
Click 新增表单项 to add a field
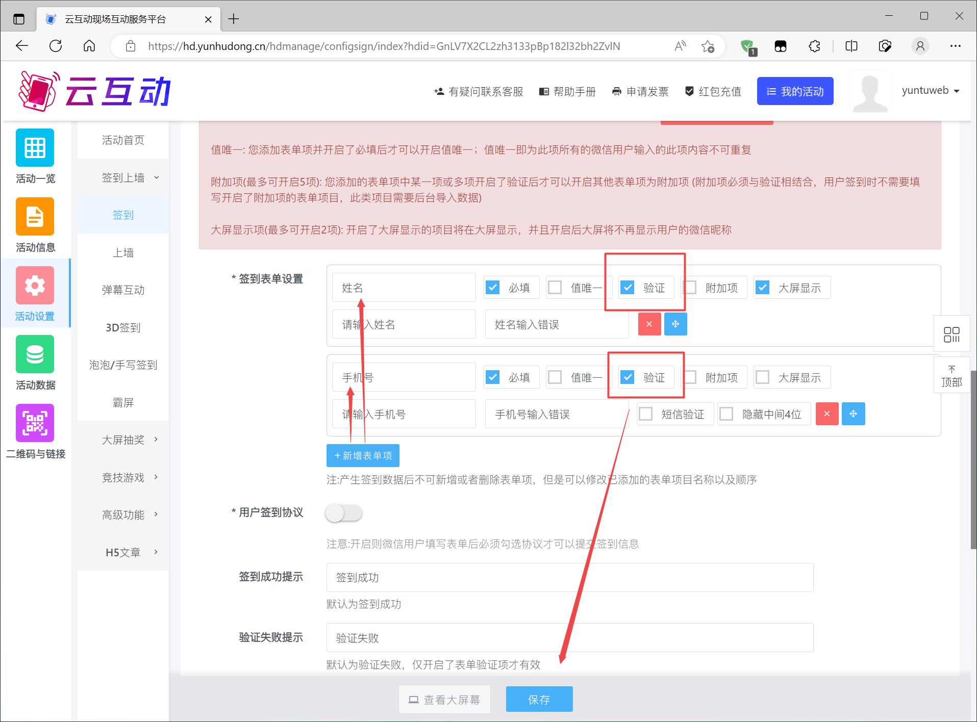(x=363, y=456)
